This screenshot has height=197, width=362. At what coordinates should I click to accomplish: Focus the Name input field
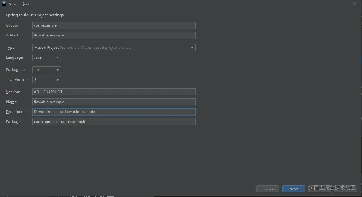coord(114,102)
